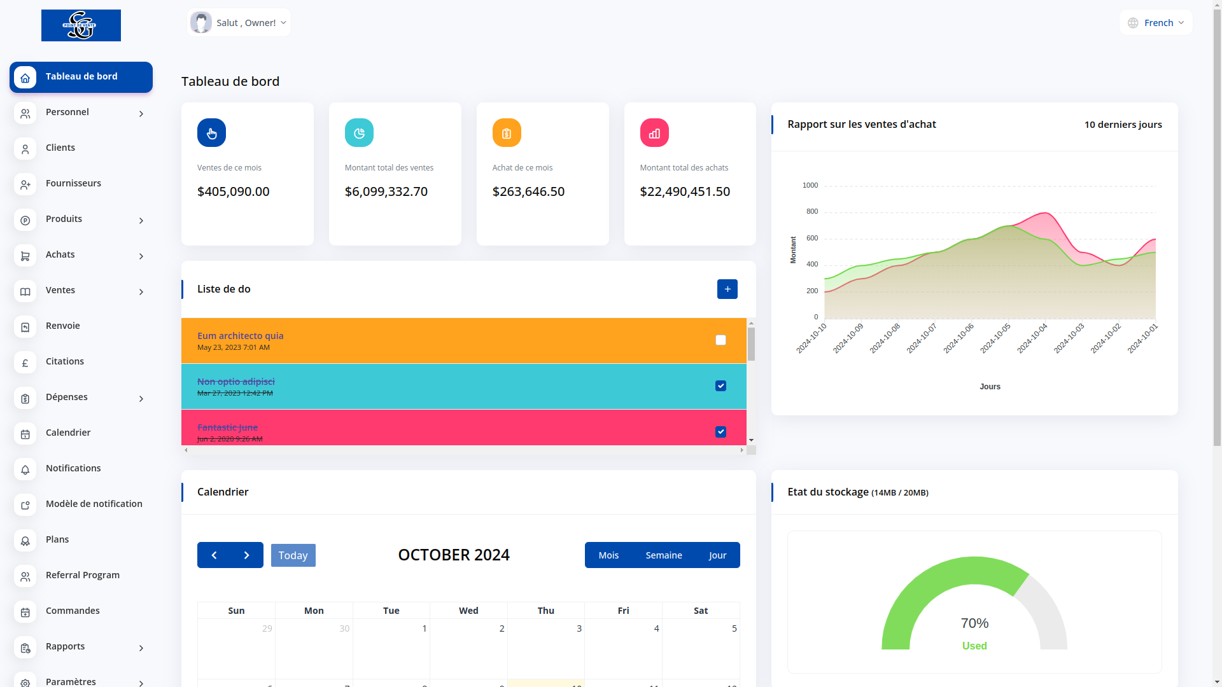Switch calendar to Jour view
Viewport: 1222px width, 687px height.
[717, 555]
